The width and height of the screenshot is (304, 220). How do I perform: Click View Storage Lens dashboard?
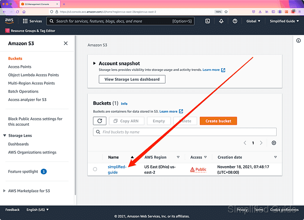[132, 79]
